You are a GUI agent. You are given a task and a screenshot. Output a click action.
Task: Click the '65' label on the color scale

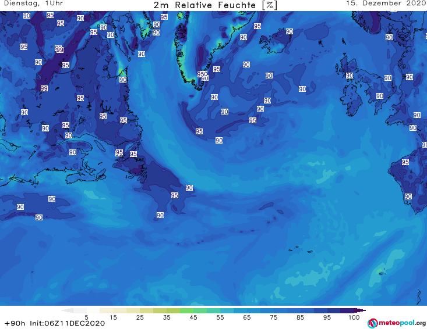point(247,317)
